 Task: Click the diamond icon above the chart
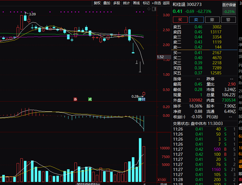click(x=149, y=9)
